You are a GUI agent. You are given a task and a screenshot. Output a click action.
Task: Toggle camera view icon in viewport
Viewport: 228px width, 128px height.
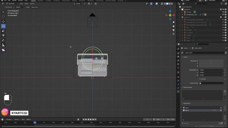[173, 30]
